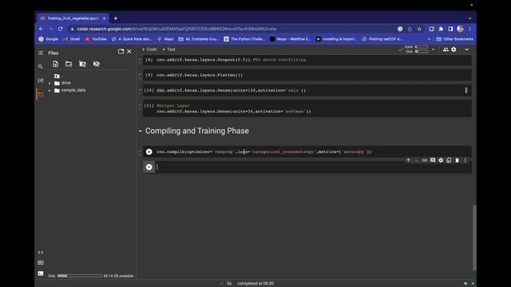Open the browser extensions puzzle icon
511x287 pixels.
click(441, 29)
